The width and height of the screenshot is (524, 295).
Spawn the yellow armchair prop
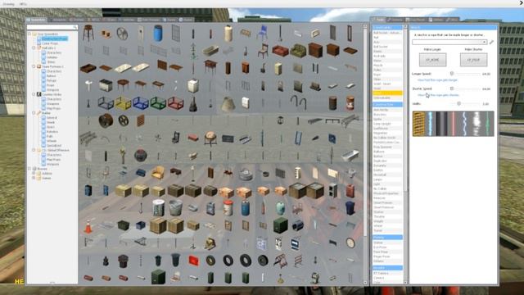click(158, 173)
